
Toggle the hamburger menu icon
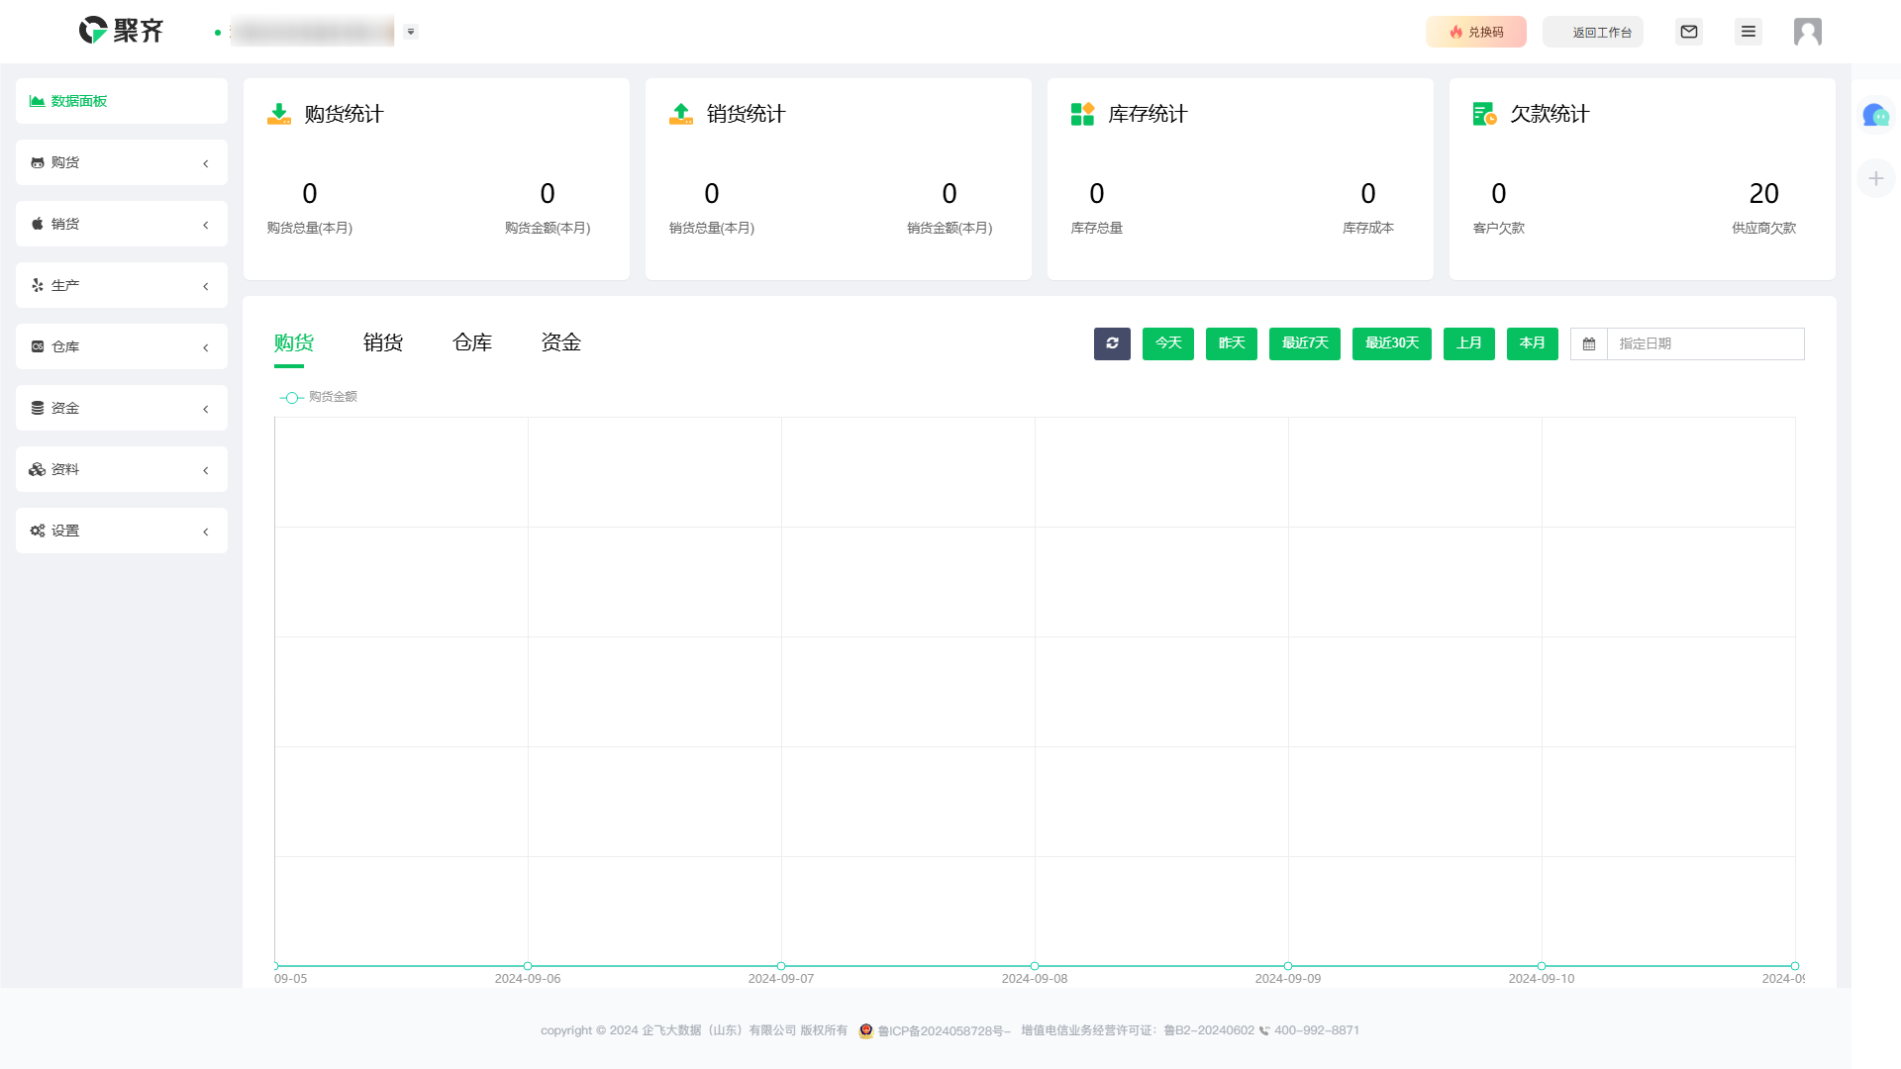coord(1749,32)
